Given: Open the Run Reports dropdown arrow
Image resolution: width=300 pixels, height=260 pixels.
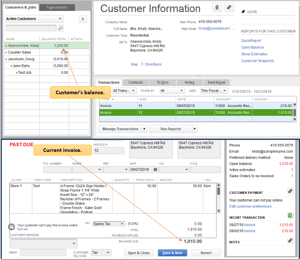Looking at the screenshot, I should tap(195, 129).
